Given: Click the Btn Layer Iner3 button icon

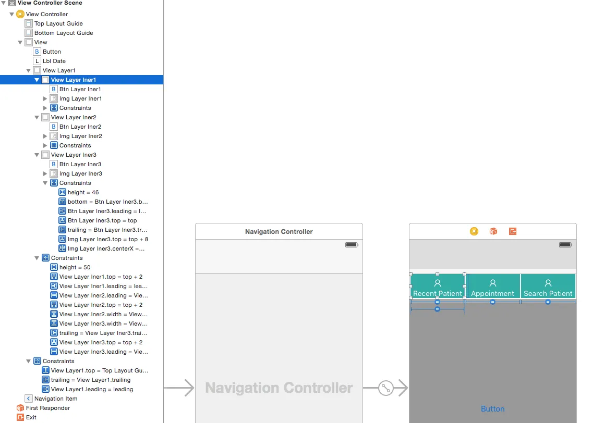Looking at the screenshot, I should tap(54, 165).
